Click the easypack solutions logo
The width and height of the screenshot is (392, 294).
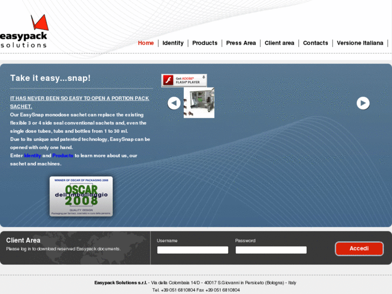point(24,31)
